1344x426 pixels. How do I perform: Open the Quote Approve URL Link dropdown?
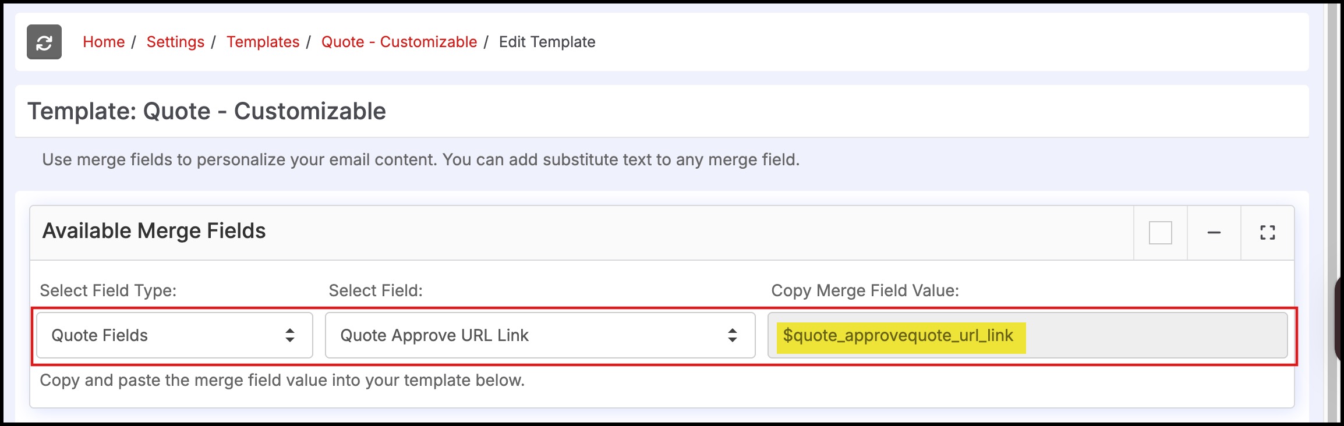coord(540,335)
